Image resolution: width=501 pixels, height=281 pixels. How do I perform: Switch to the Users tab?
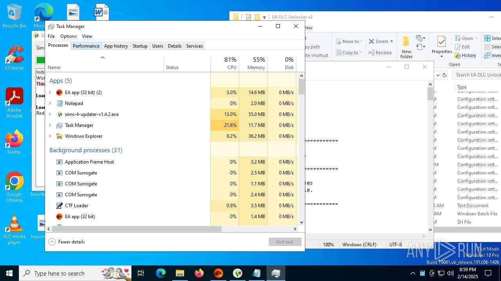coord(158,46)
